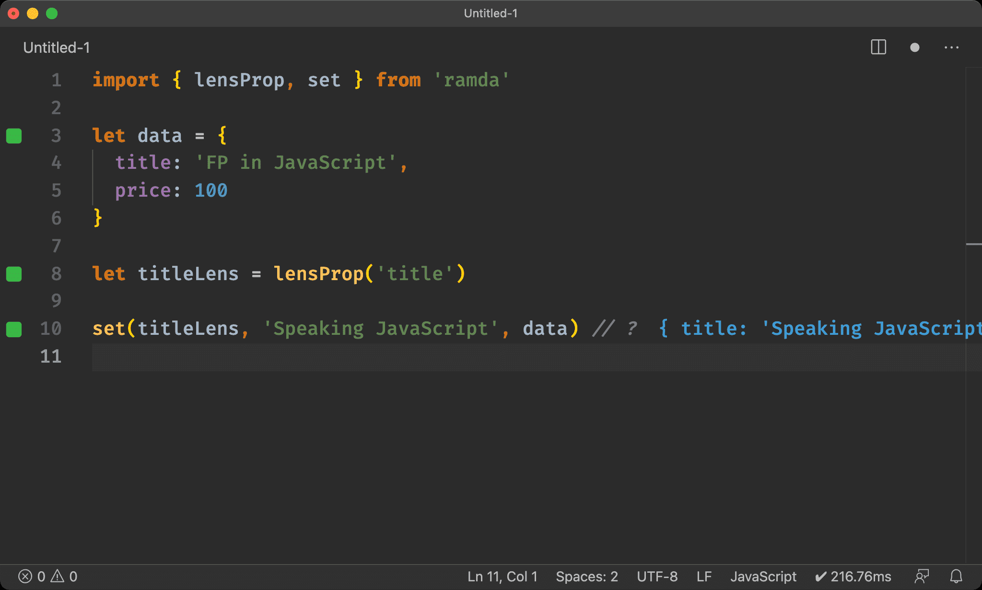Click the Ln 11, Col 1 cursor position

point(503,576)
